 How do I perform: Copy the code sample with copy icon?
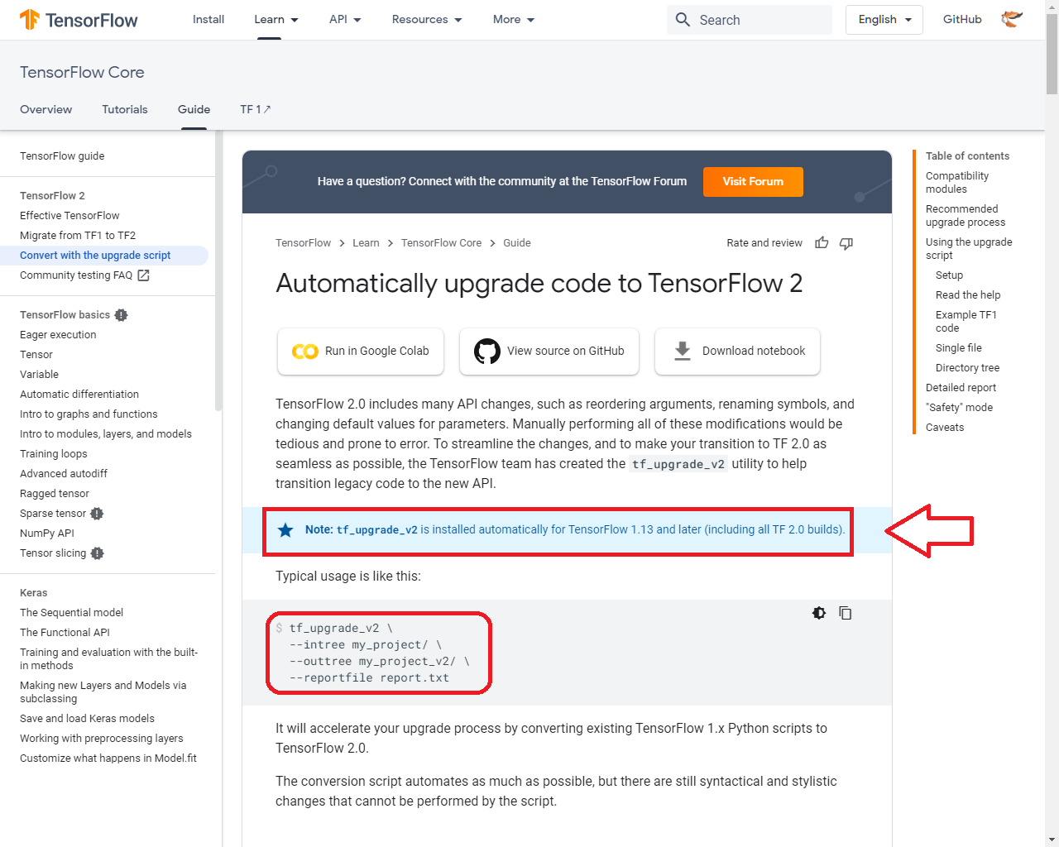[x=846, y=613]
